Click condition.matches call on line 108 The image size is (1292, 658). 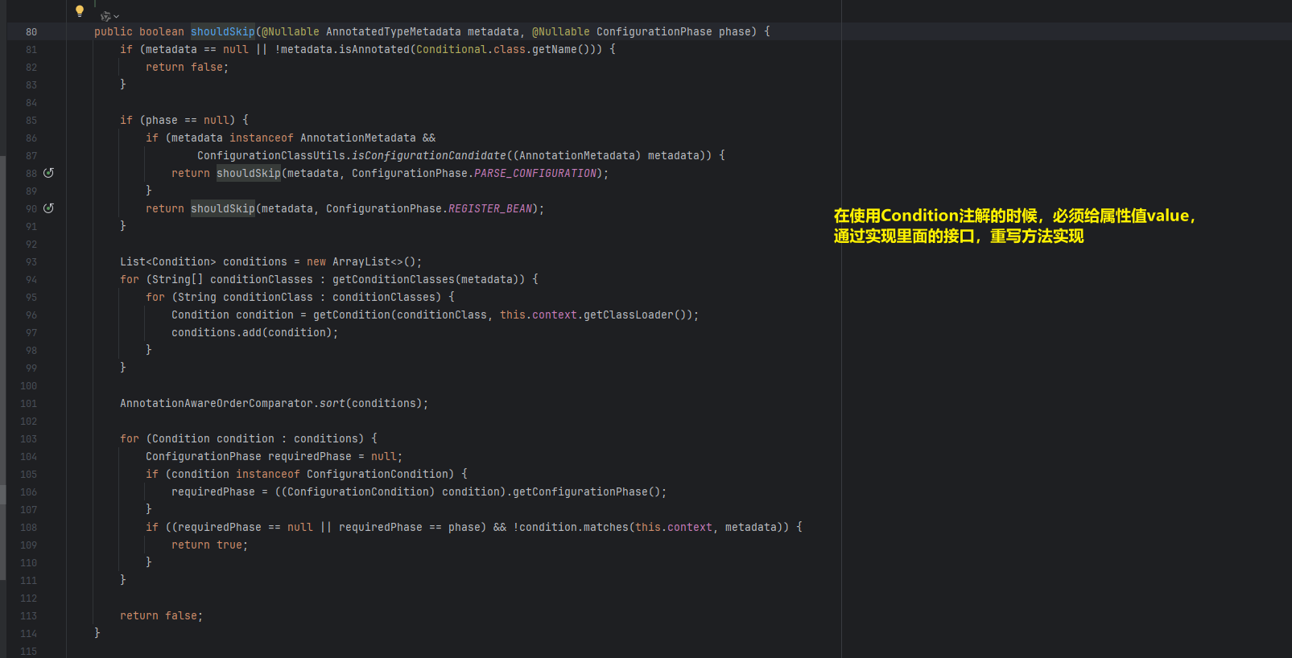574,527
